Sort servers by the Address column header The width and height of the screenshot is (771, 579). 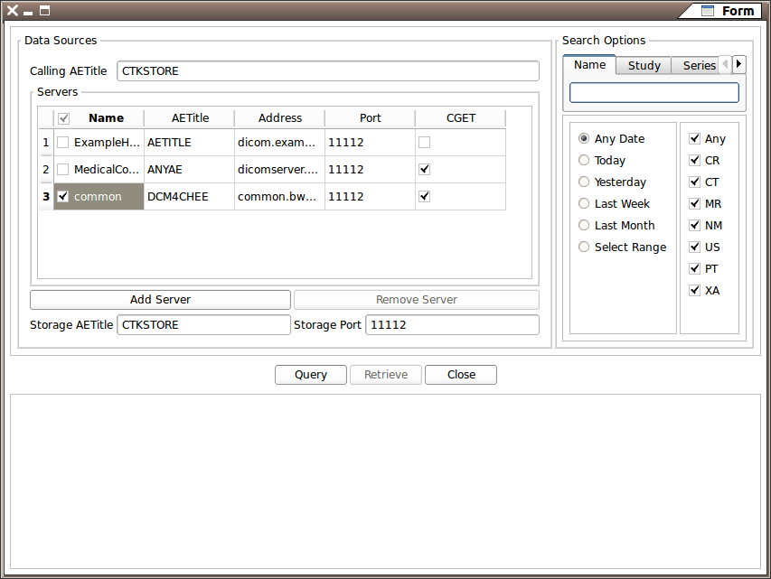pyautogui.click(x=279, y=118)
